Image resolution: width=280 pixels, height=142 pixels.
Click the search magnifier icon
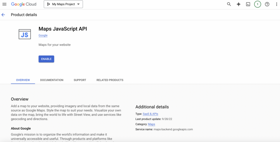coord(229,4)
